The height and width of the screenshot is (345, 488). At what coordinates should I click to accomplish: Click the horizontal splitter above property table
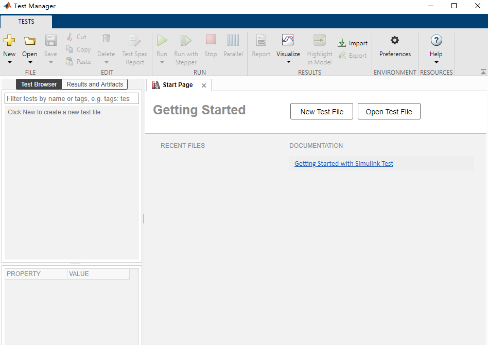[x=75, y=264]
